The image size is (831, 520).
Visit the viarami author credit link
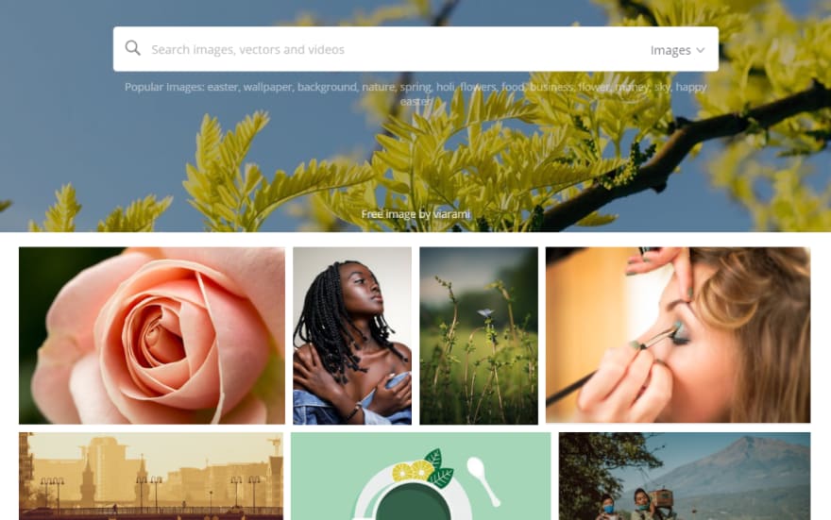pos(451,214)
